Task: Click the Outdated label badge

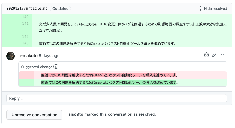Action: [60, 8]
